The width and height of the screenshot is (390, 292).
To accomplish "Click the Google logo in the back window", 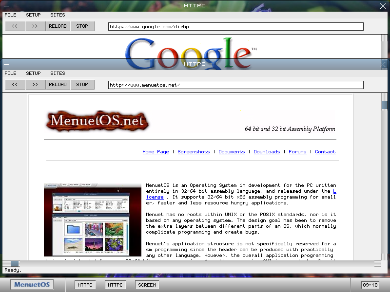I will pyautogui.click(x=191, y=48).
